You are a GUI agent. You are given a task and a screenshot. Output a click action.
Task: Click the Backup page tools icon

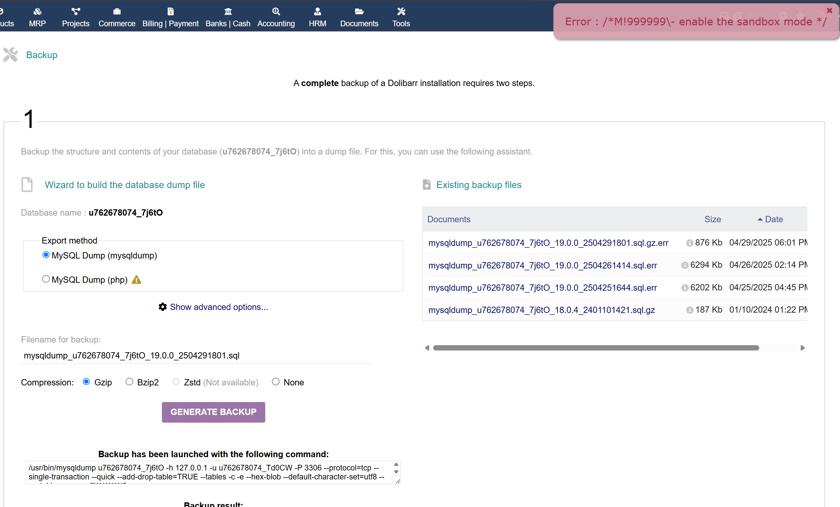point(10,54)
